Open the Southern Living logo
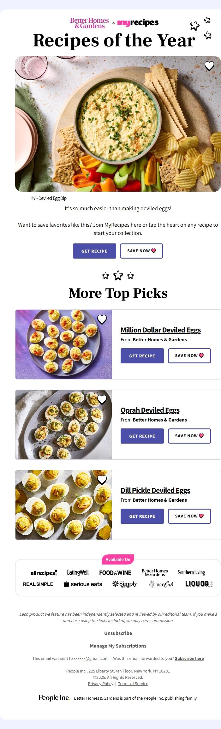This screenshot has height=729, width=221. (x=191, y=572)
